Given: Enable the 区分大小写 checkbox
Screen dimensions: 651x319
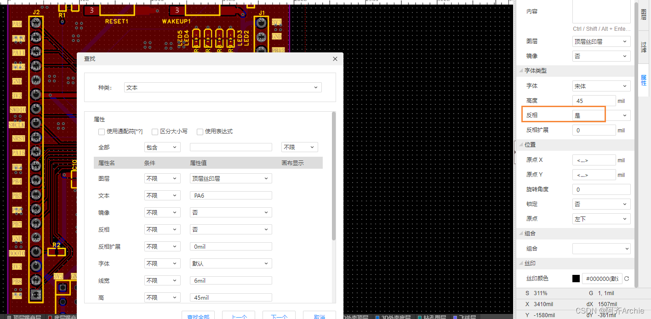Looking at the screenshot, I should pos(155,131).
